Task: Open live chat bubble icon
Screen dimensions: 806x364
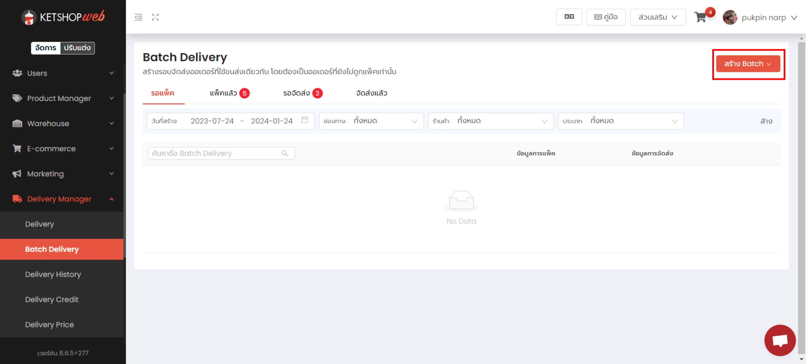Action: 780,340
